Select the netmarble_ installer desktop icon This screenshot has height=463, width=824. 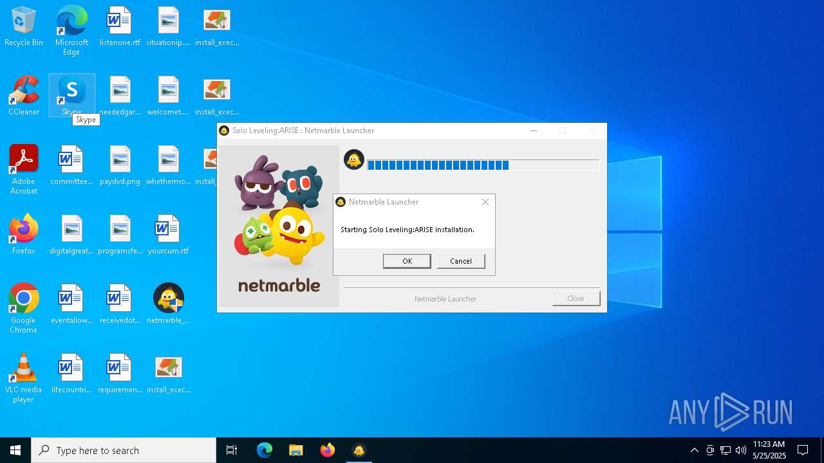[168, 305]
